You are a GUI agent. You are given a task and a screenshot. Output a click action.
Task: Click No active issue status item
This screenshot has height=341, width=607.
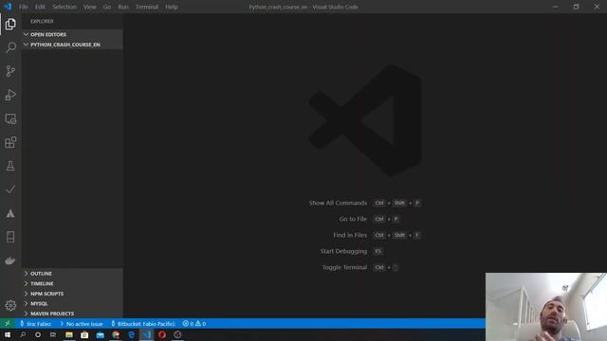click(x=82, y=324)
